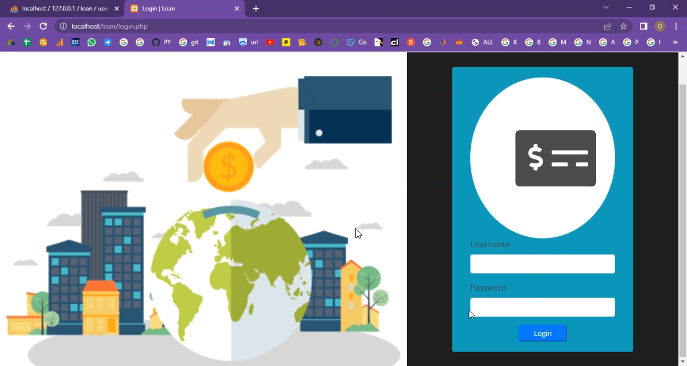Reload the login page
Viewport: 687px width, 366px height.
pyautogui.click(x=43, y=26)
